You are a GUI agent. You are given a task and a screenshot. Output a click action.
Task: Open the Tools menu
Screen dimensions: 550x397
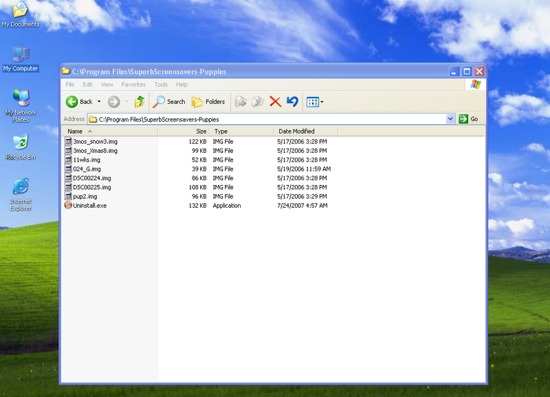point(161,85)
